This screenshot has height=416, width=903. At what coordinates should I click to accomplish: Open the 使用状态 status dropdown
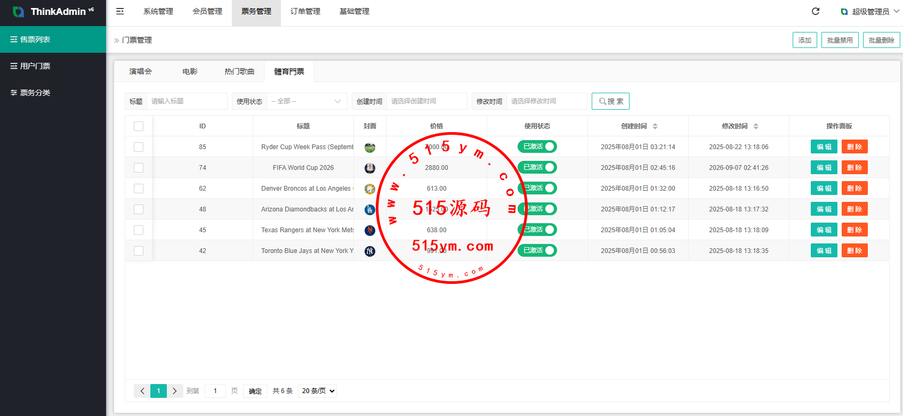click(x=307, y=101)
